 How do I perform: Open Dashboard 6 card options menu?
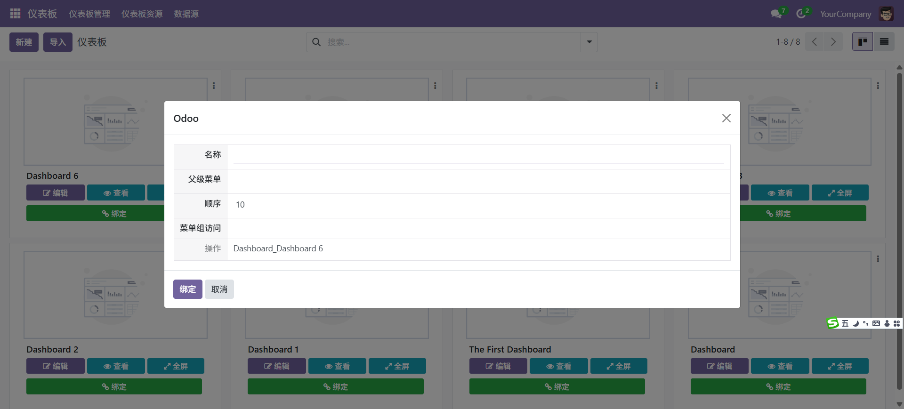click(x=214, y=86)
